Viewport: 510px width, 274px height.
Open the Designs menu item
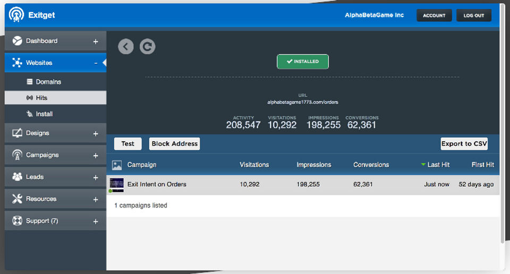(55, 133)
